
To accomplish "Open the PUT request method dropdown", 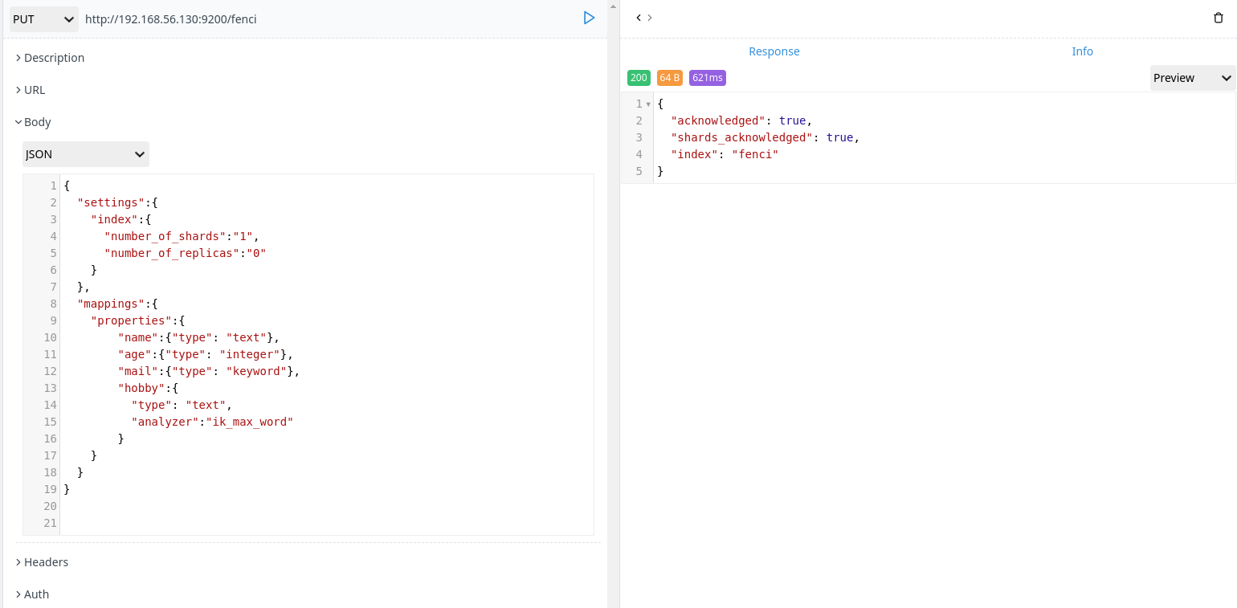I will [x=43, y=18].
